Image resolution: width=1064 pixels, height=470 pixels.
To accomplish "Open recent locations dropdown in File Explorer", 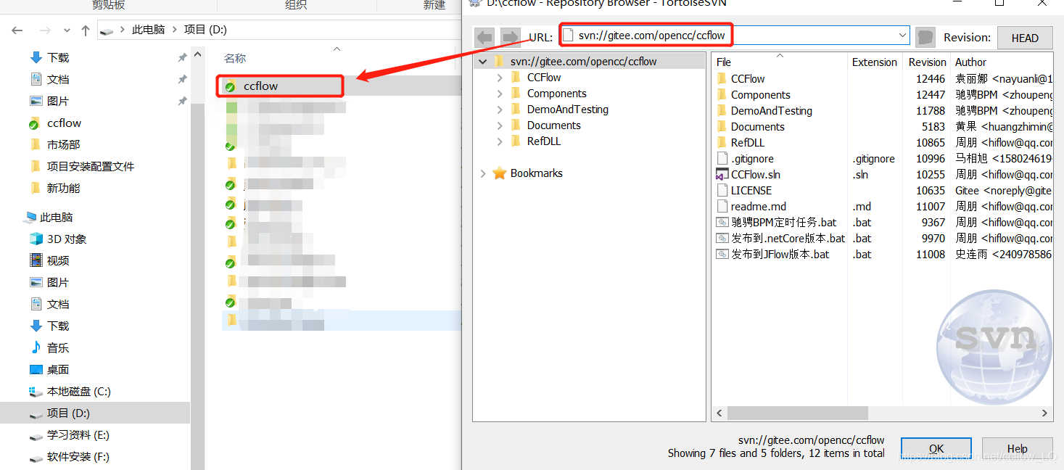I will 67,30.
